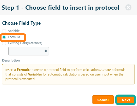This screenshot has width=137, height=106.
Task: Click the Existing Field(reference) label text
Action: [x=25, y=43]
